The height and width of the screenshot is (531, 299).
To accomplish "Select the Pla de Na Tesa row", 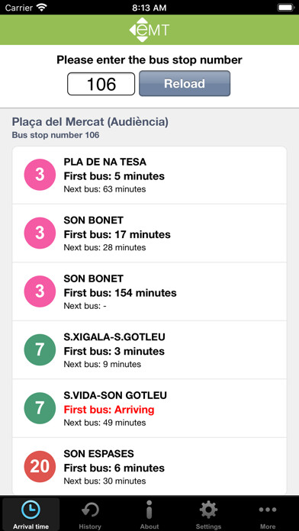I will point(149,175).
